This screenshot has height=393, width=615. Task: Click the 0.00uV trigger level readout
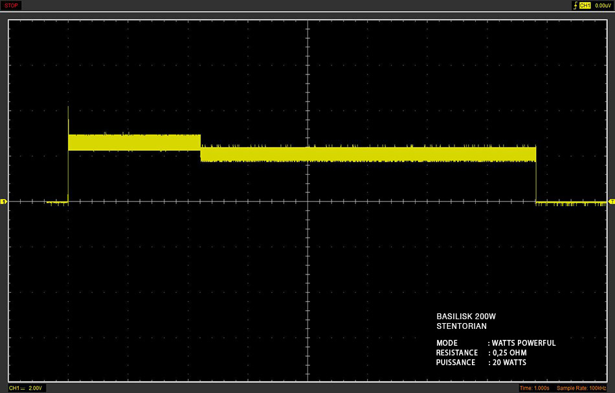point(603,5)
